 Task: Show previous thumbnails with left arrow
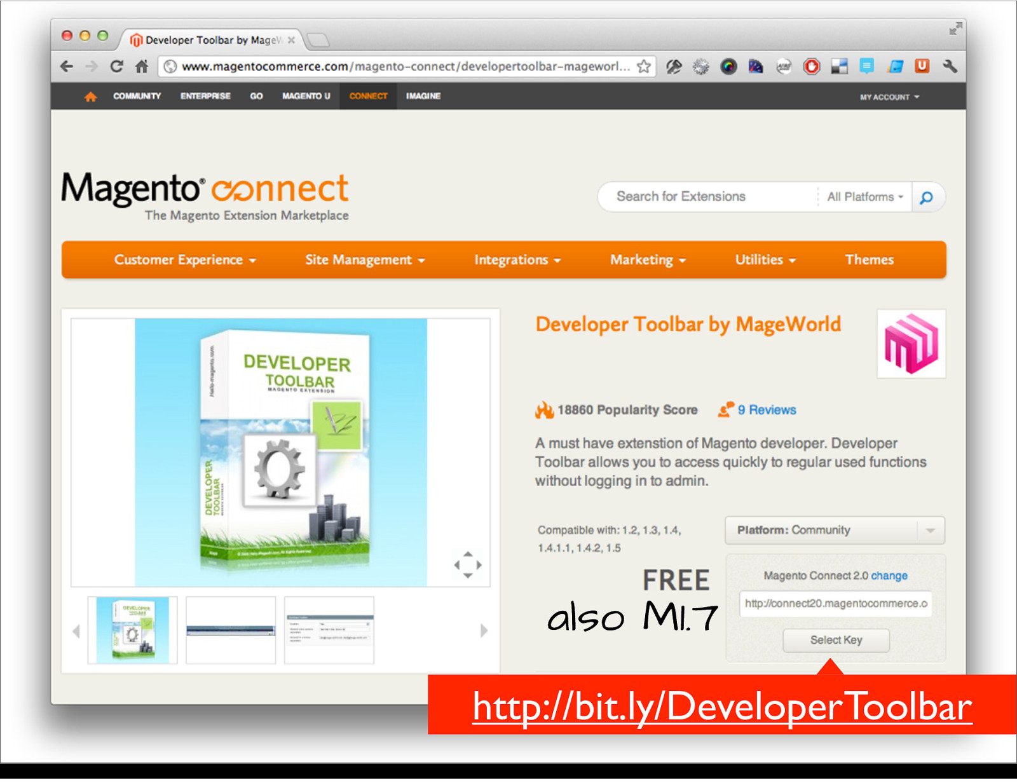pyautogui.click(x=76, y=631)
